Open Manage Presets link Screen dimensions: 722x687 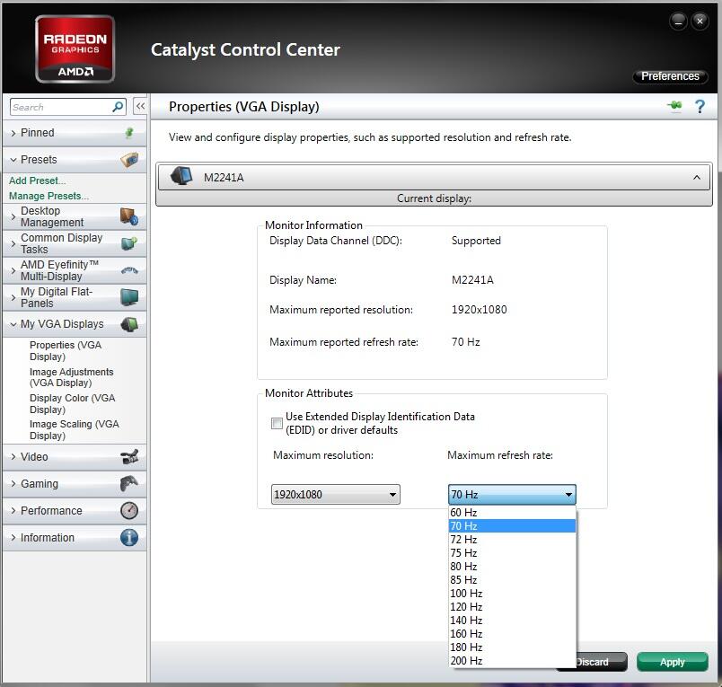[x=48, y=196]
